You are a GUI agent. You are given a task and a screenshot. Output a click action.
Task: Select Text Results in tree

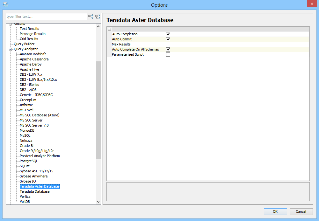tap(29, 29)
